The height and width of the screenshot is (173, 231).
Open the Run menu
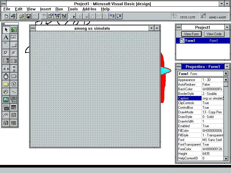tap(59, 9)
